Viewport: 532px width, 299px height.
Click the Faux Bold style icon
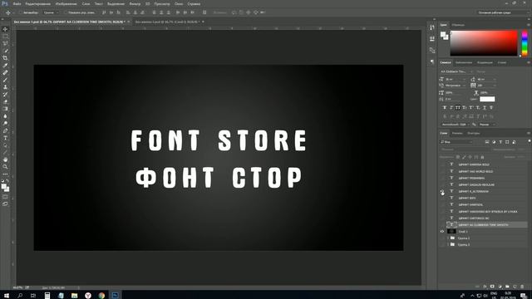pos(445,108)
